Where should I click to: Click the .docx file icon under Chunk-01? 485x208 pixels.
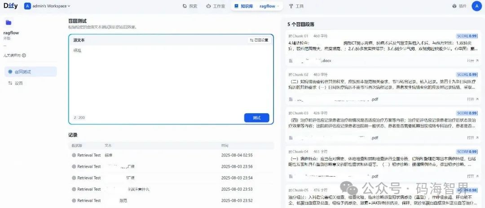[291, 61]
